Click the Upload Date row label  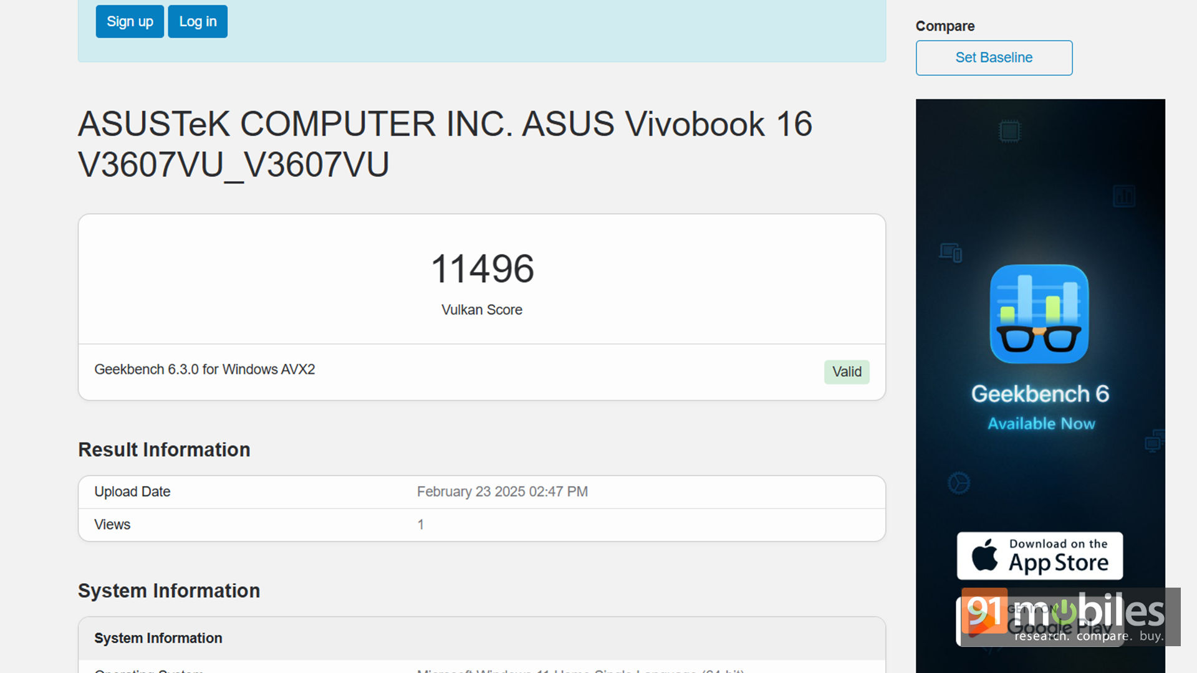[132, 492]
